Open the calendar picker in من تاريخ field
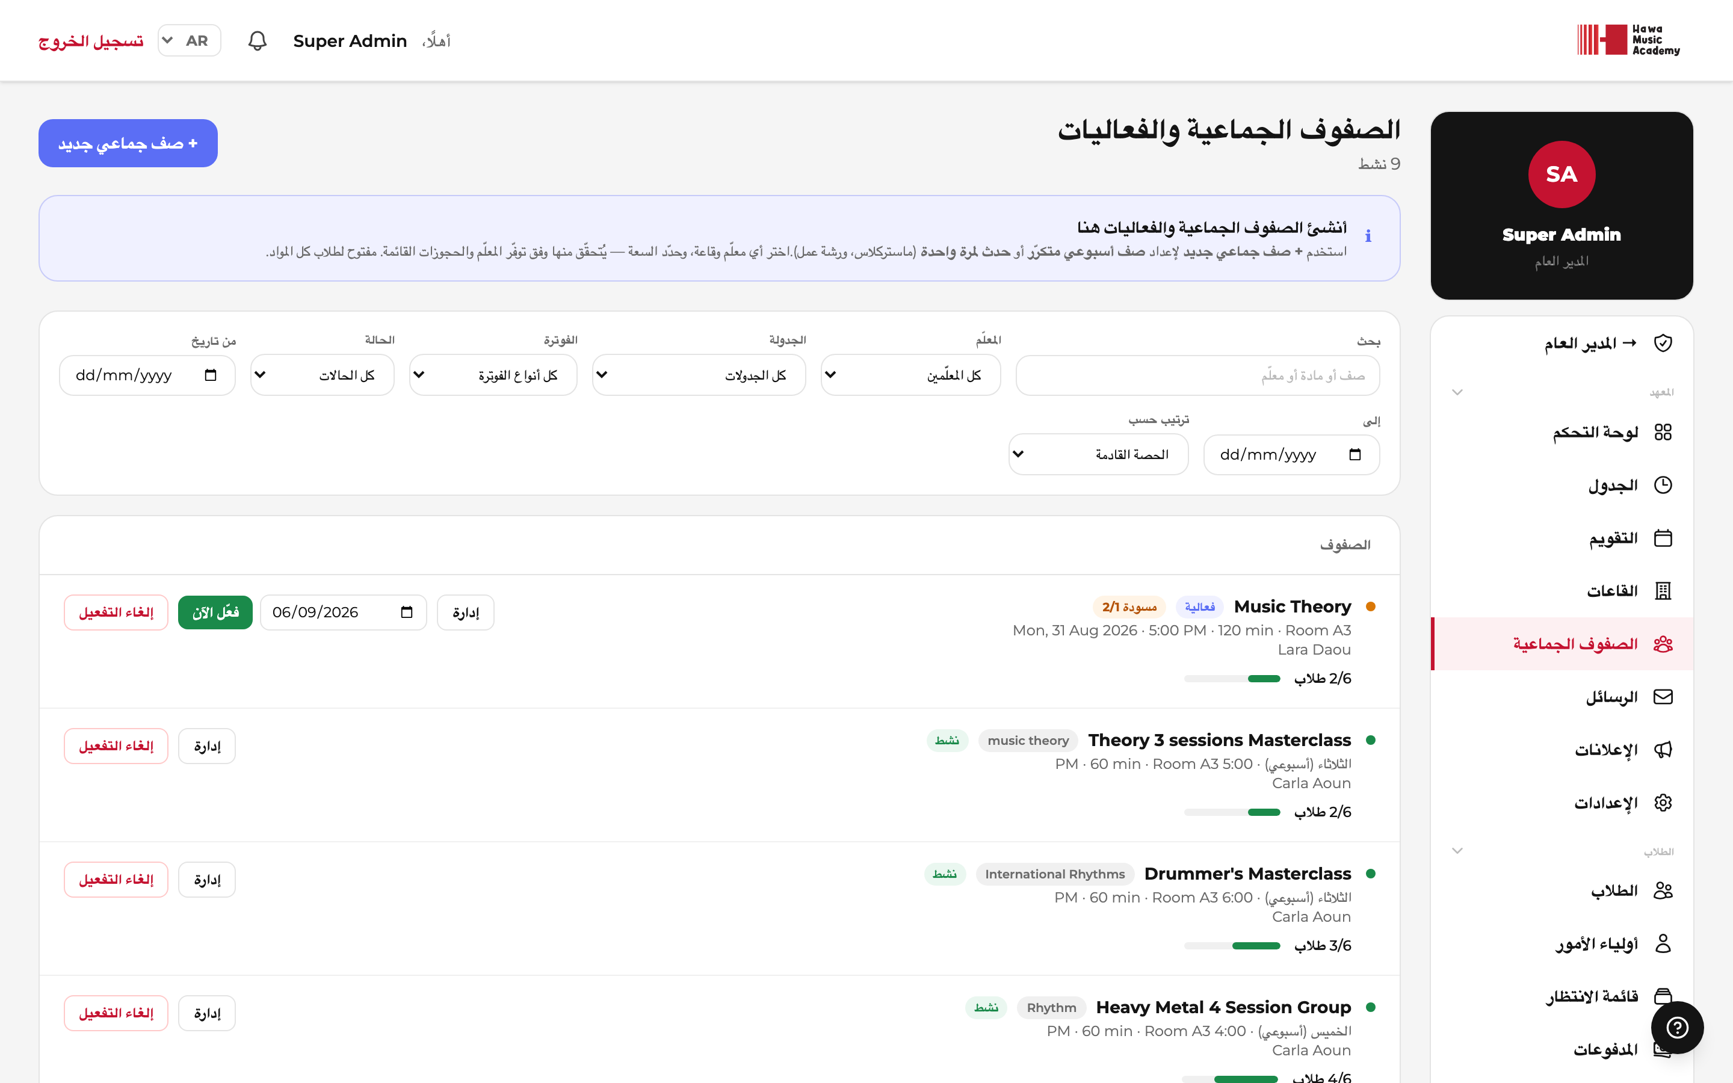This screenshot has height=1083, width=1733. 211,375
